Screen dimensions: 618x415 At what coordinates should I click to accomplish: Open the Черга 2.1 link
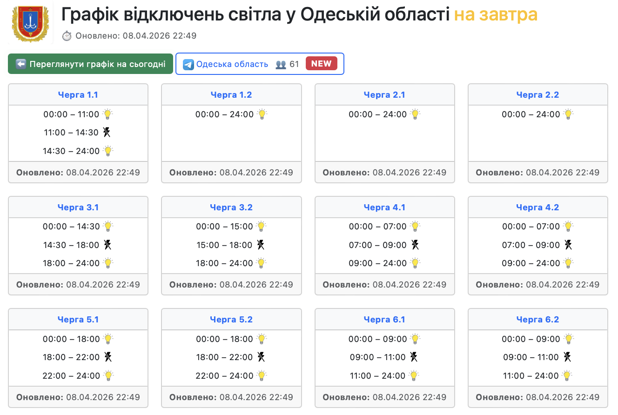[384, 95]
